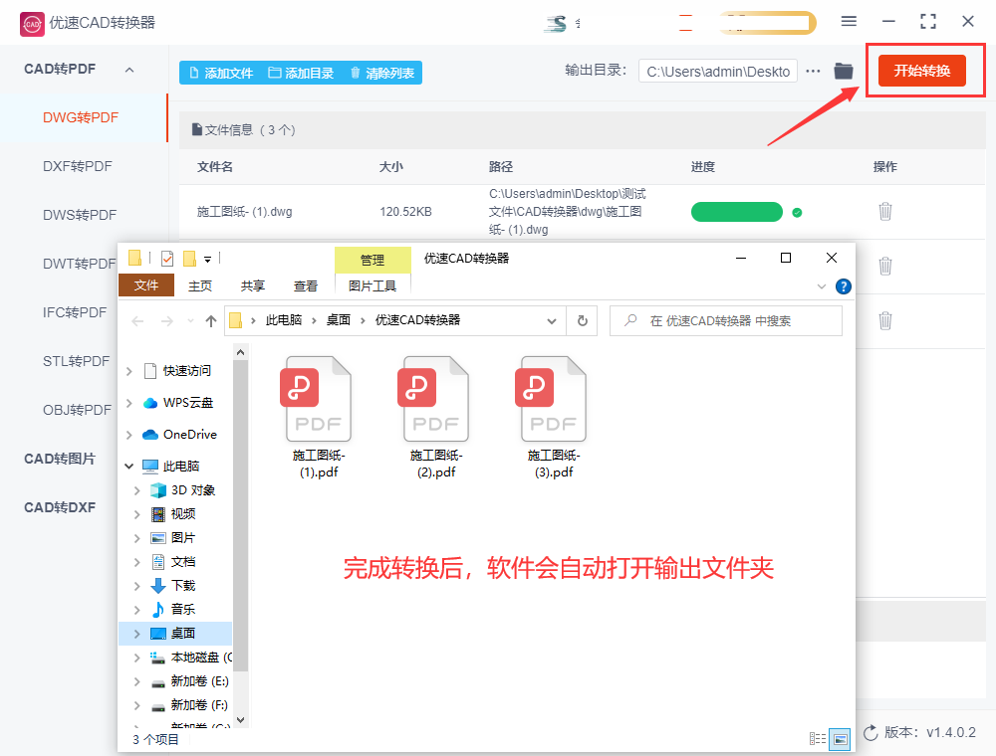Click the three-dot browse output directory button
This screenshot has height=756, width=996.
pyautogui.click(x=813, y=71)
